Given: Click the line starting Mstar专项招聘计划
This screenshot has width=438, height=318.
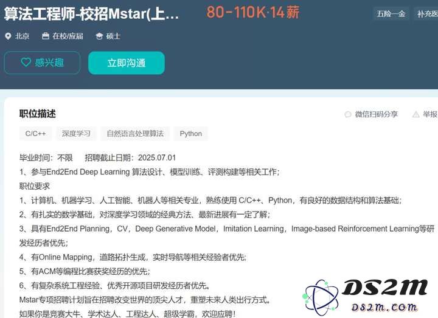Looking at the screenshot, I should point(145,300).
